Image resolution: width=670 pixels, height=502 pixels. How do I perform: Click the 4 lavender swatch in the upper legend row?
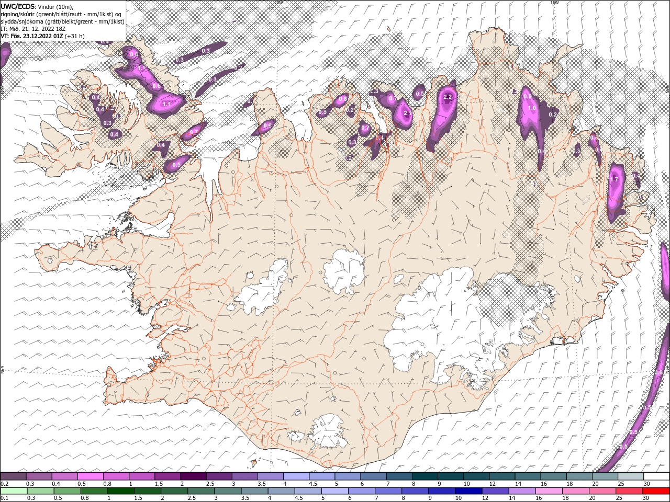click(296, 476)
